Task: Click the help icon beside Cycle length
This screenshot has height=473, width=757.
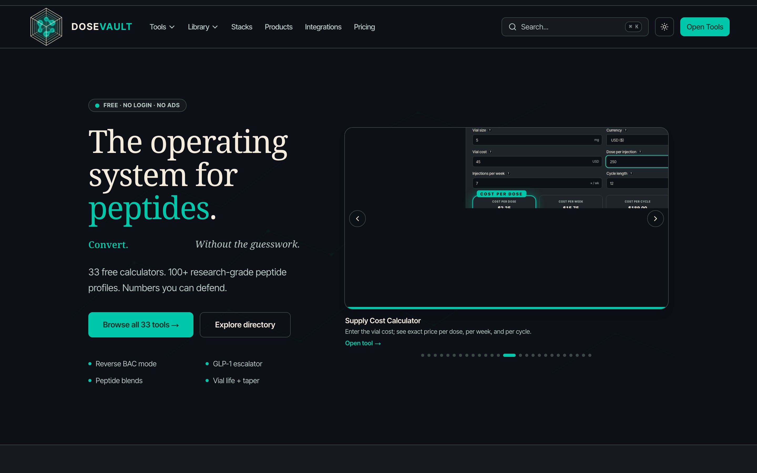Action: coord(631,173)
